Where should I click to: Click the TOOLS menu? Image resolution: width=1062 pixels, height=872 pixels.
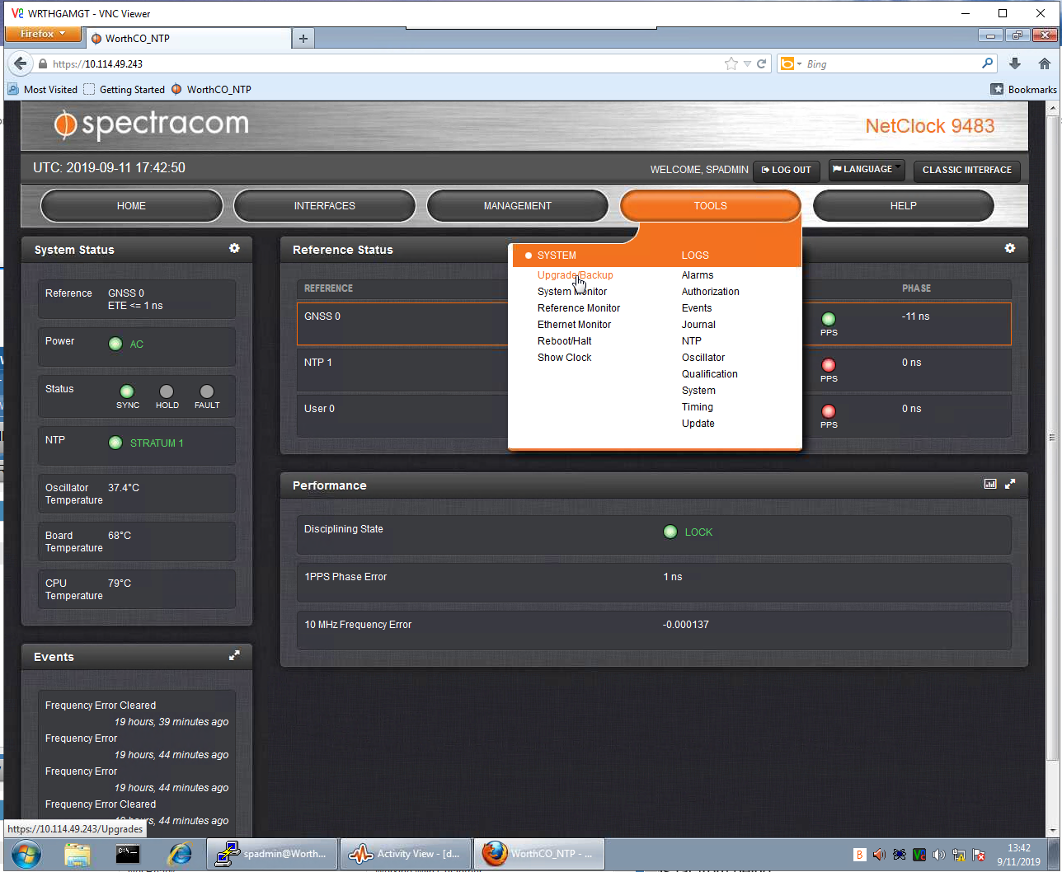711,206
